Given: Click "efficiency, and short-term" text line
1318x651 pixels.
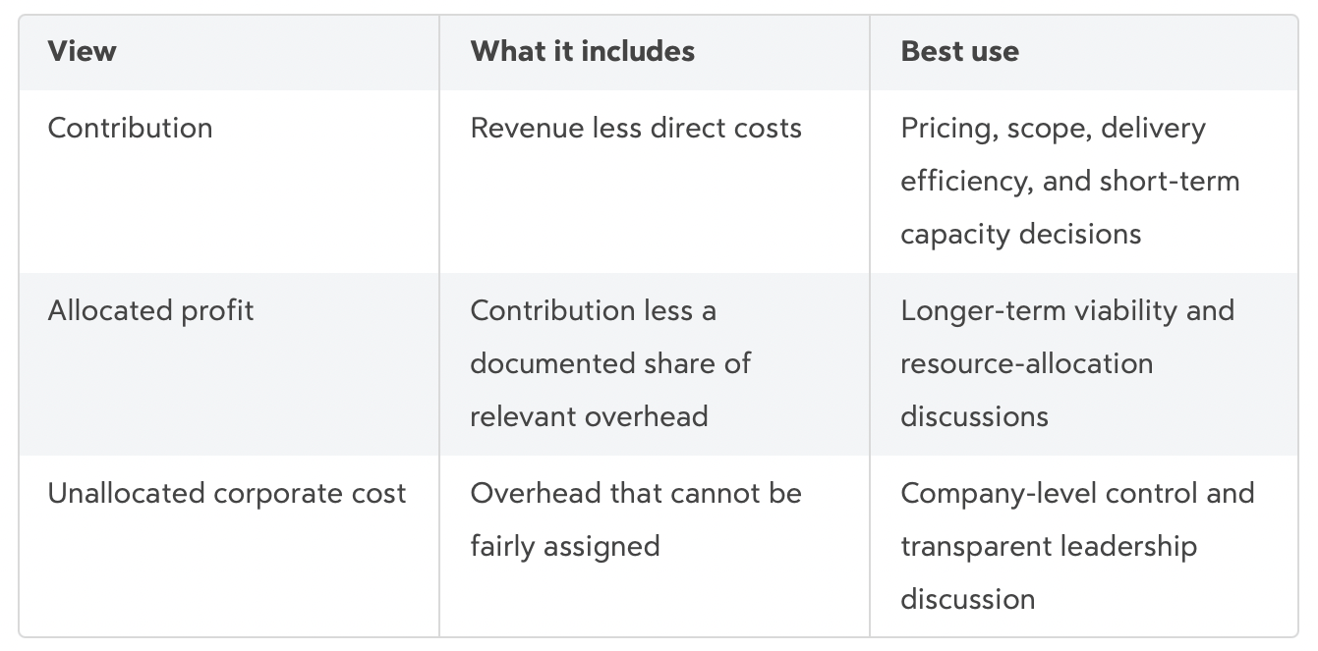Looking at the screenshot, I should point(1069,181).
